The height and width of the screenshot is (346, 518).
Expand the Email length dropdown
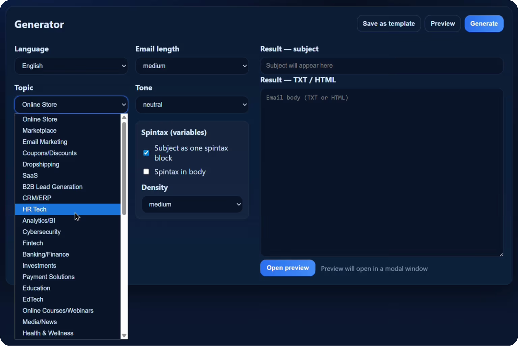coord(192,66)
